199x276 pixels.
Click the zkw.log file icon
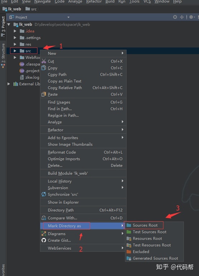click(22, 77)
